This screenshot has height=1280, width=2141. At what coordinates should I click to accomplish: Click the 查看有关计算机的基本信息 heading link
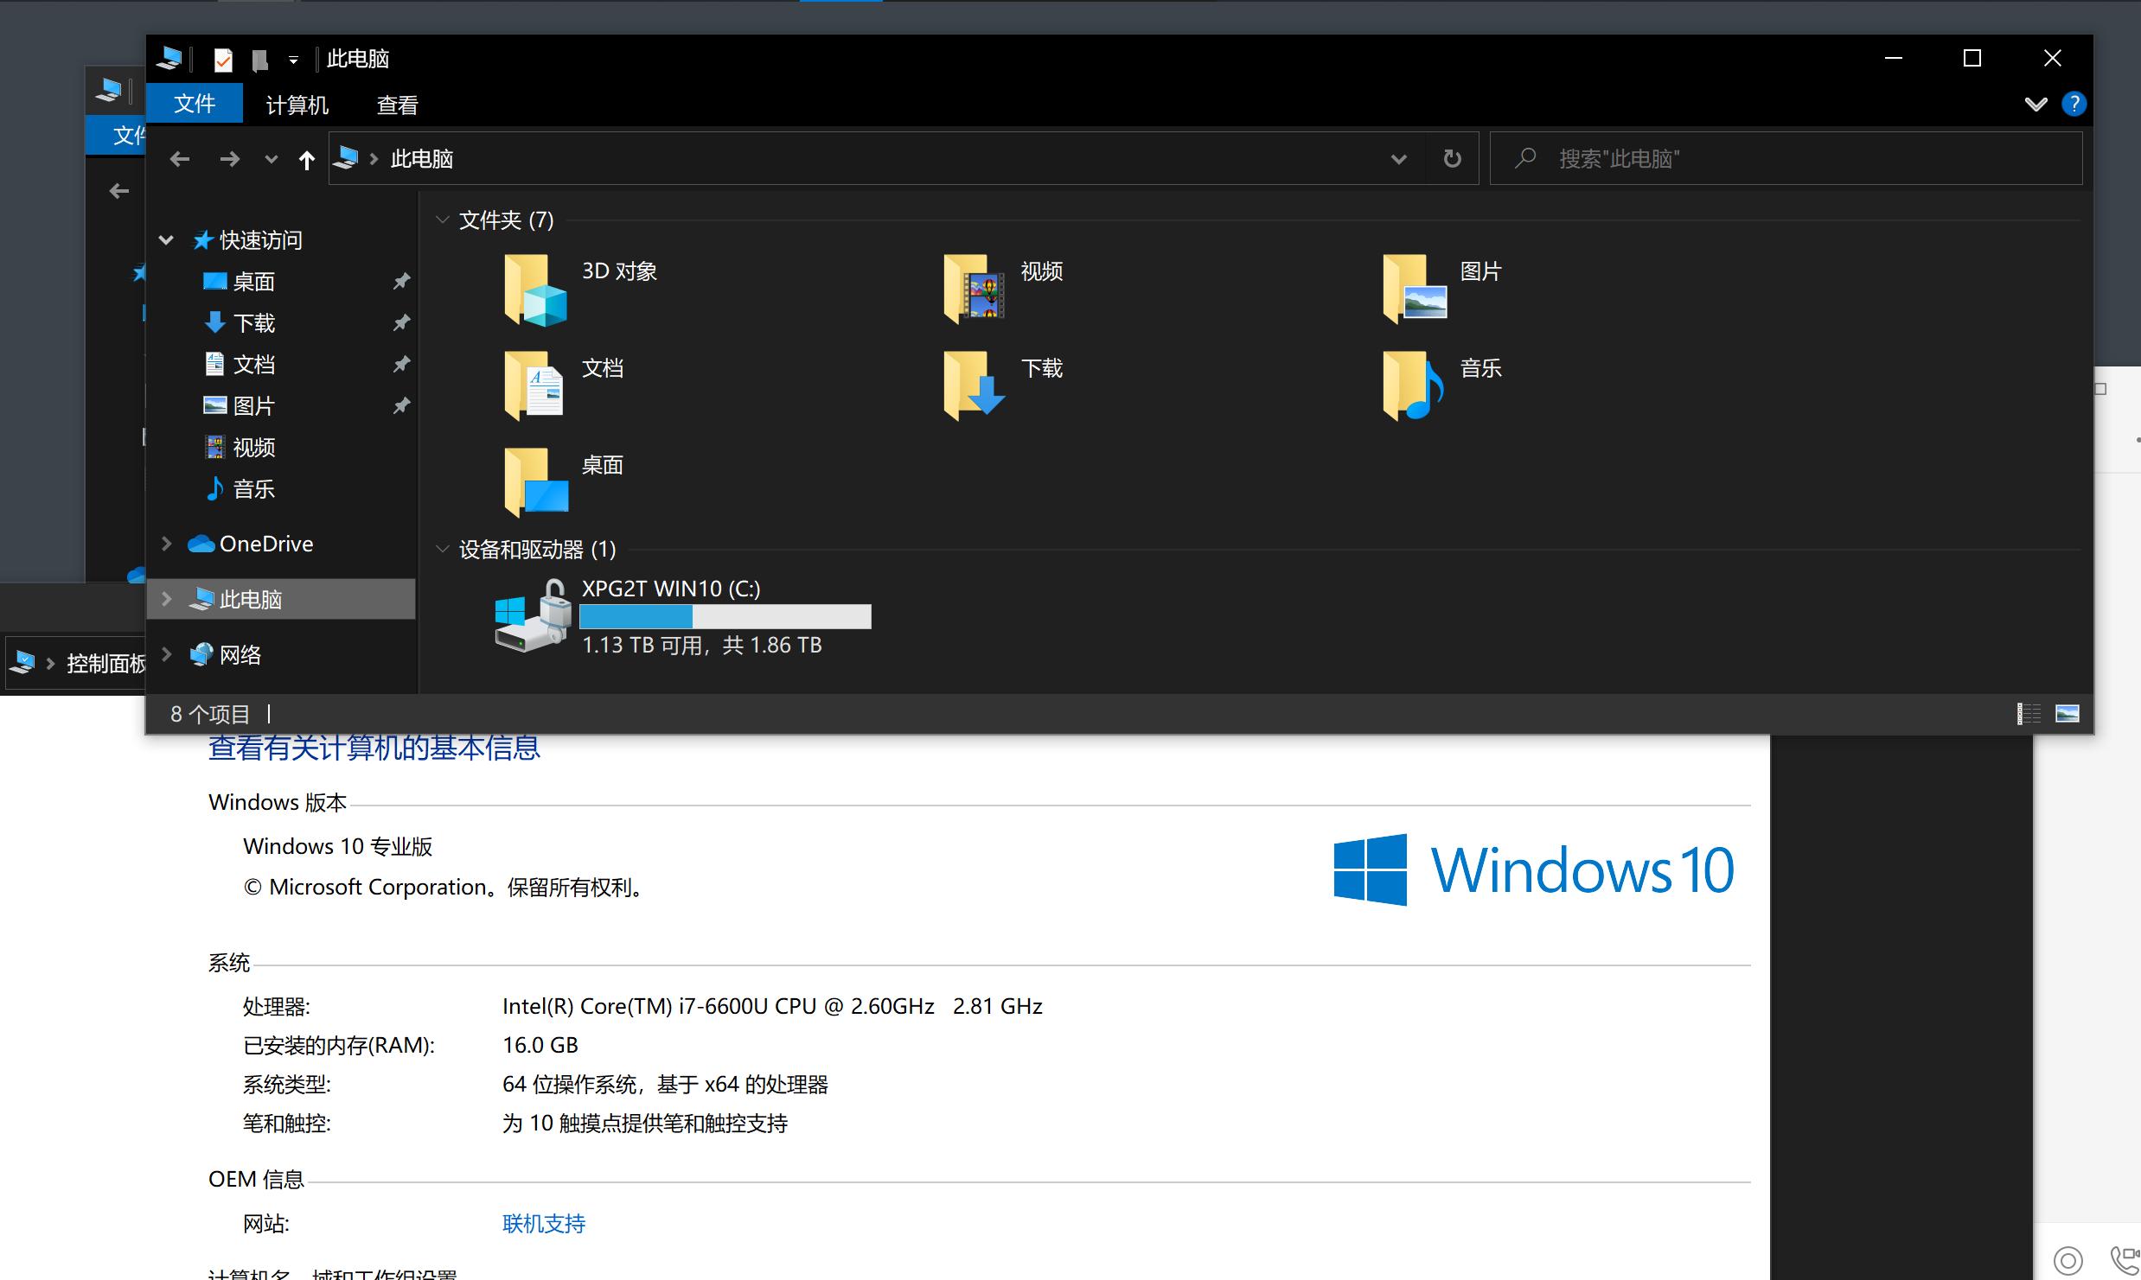(x=374, y=747)
